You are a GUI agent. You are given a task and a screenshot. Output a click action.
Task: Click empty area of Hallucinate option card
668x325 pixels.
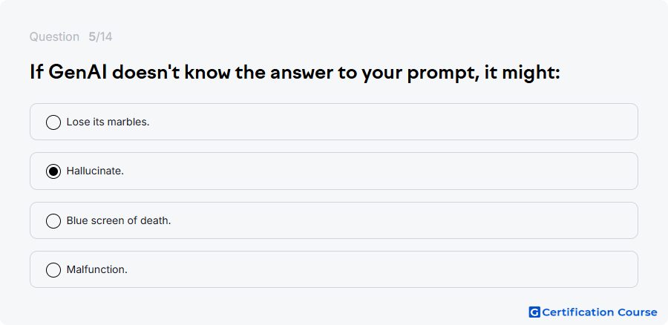pos(384,171)
